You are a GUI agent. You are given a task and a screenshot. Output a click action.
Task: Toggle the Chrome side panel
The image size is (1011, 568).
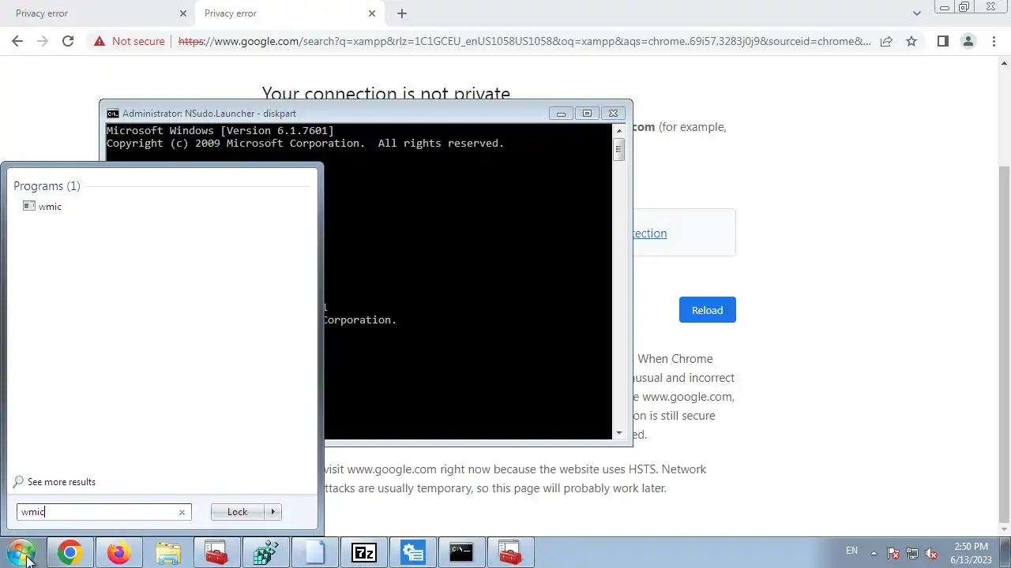coord(942,41)
